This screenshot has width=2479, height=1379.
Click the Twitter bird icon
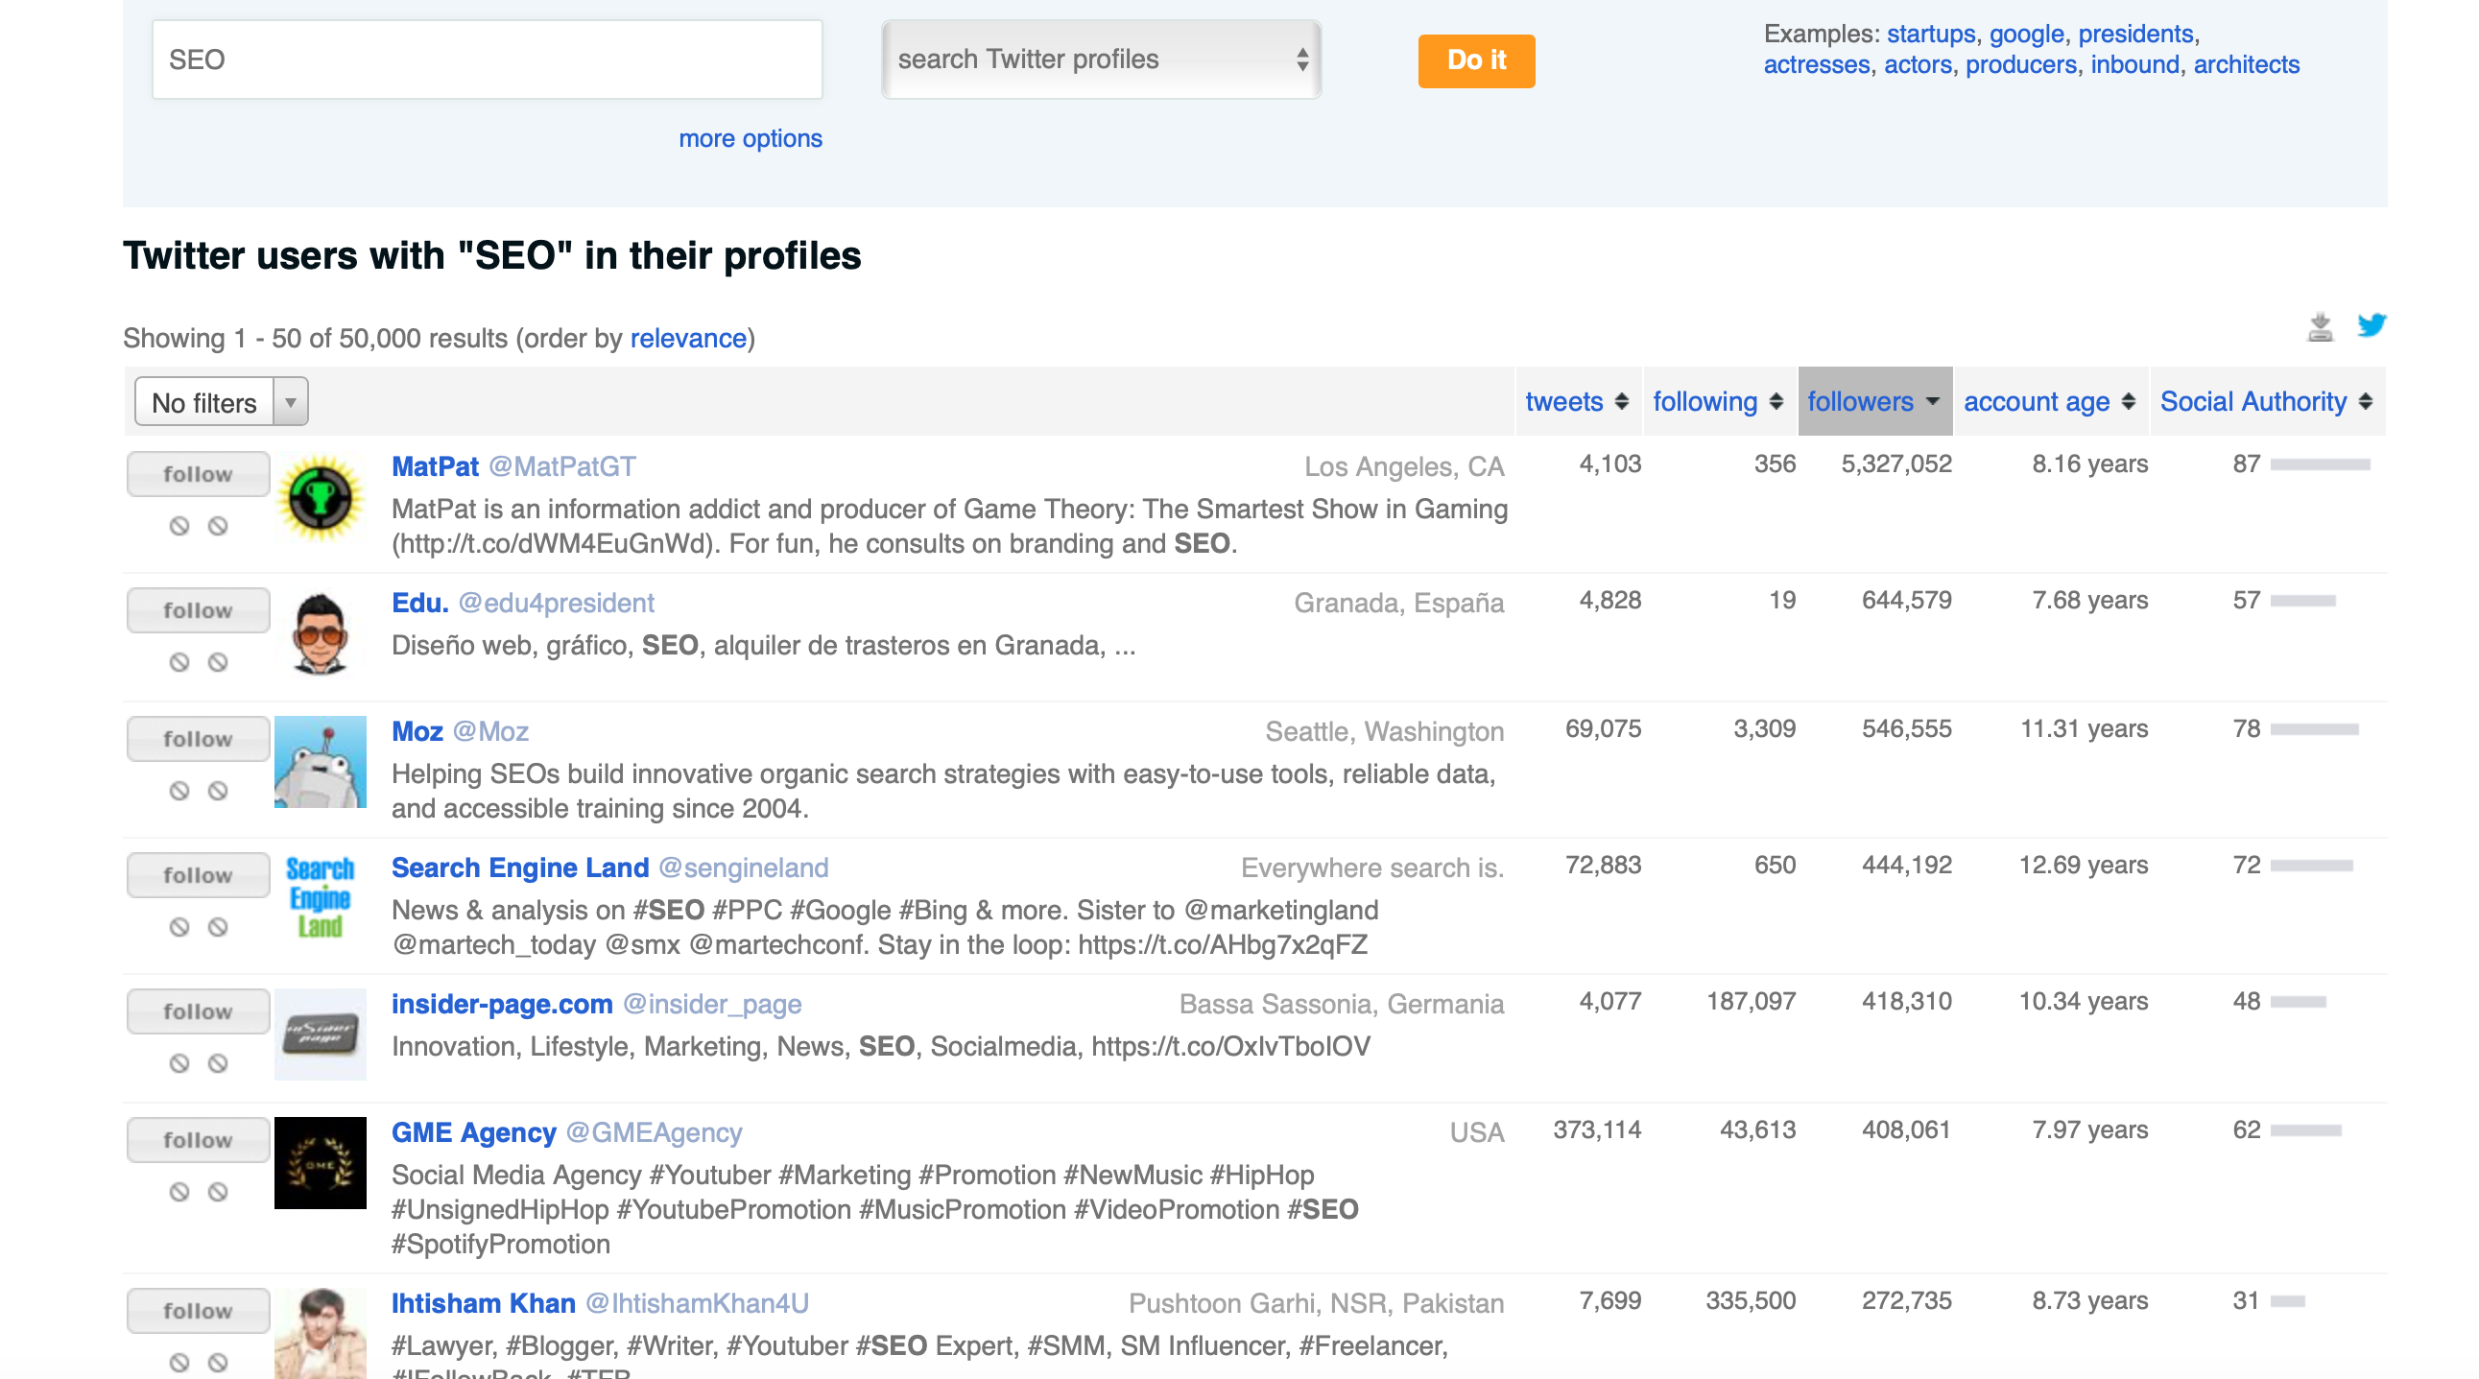point(2371,325)
